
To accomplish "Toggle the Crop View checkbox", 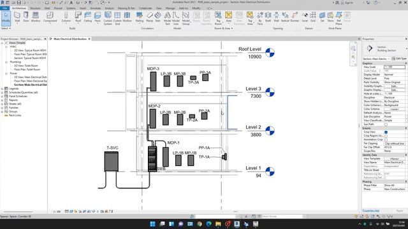I will [386, 132].
